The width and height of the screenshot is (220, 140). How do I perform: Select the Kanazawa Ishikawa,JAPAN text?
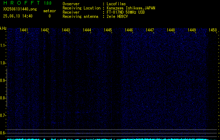(131, 8)
